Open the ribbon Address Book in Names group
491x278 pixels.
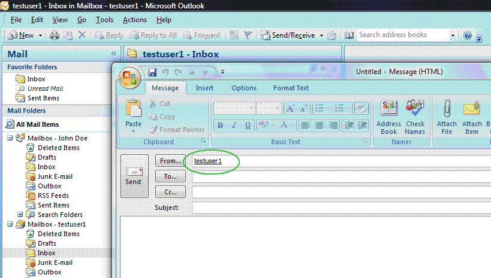pos(388,117)
